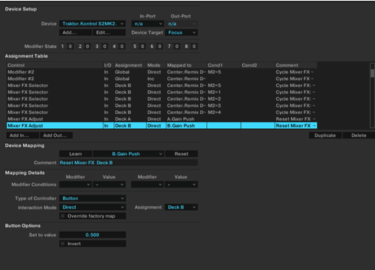Click Modifier State 6 value box
The width and height of the screenshot is (375, 270).
tap(160, 46)
